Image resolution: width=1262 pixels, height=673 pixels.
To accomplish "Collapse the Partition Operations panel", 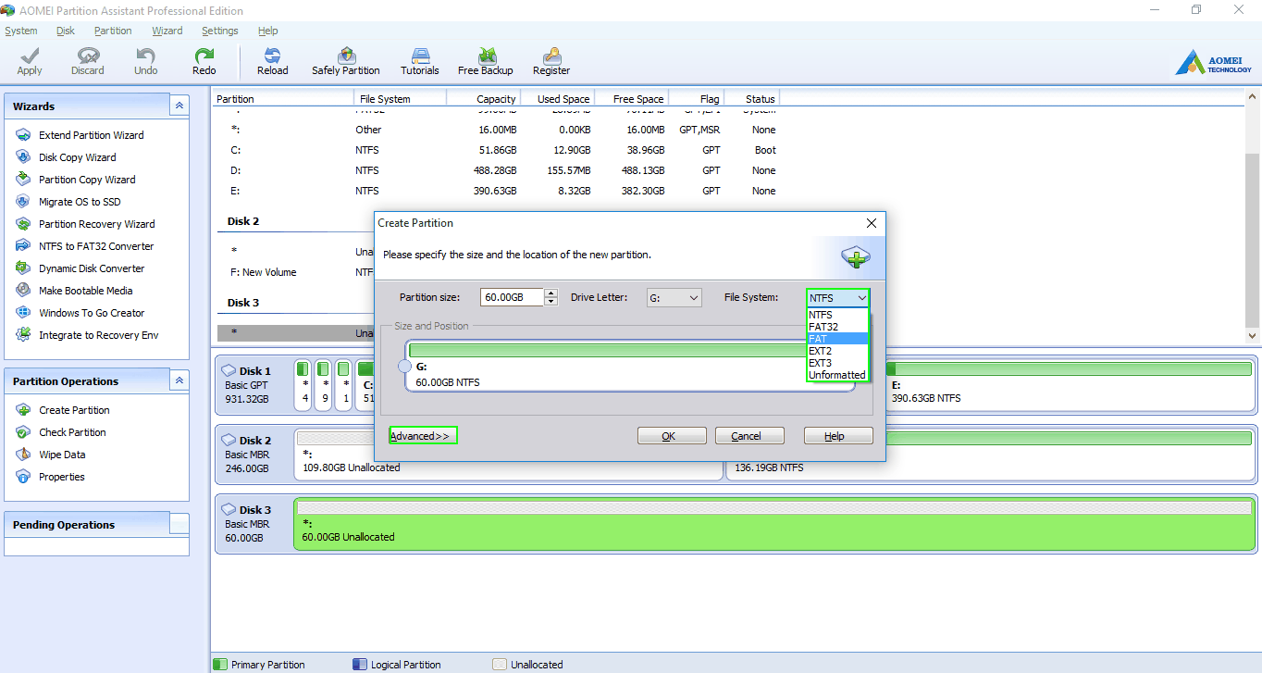I will (179, 381).
